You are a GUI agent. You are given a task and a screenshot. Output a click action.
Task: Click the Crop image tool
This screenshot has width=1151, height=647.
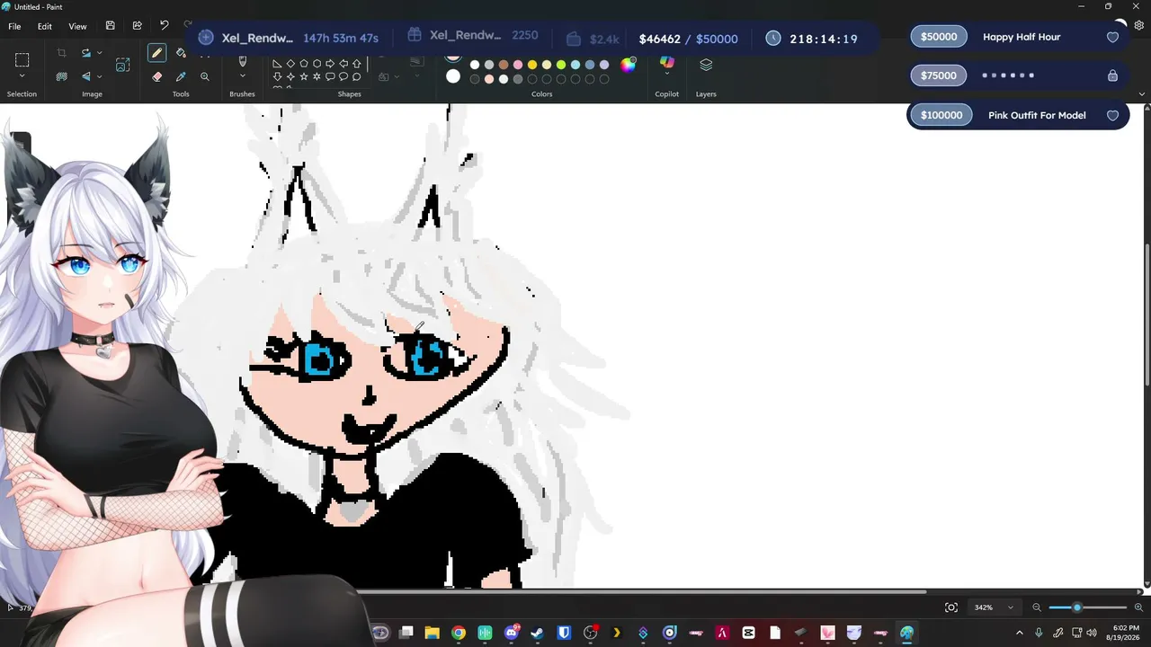(x=62, y=53)
